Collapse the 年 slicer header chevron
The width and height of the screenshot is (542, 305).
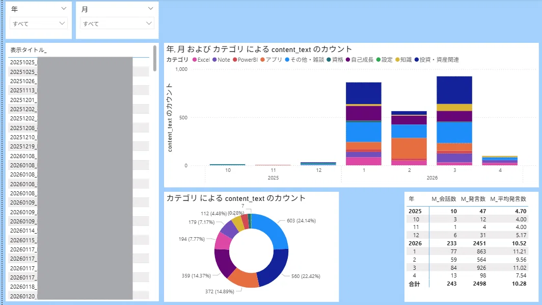pos(64,9)
